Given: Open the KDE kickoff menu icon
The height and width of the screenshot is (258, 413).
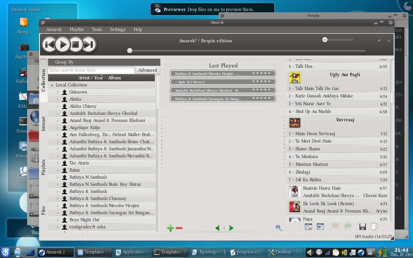Looking at the screenshot, I should pyautogui.click(x=5, y=252).
